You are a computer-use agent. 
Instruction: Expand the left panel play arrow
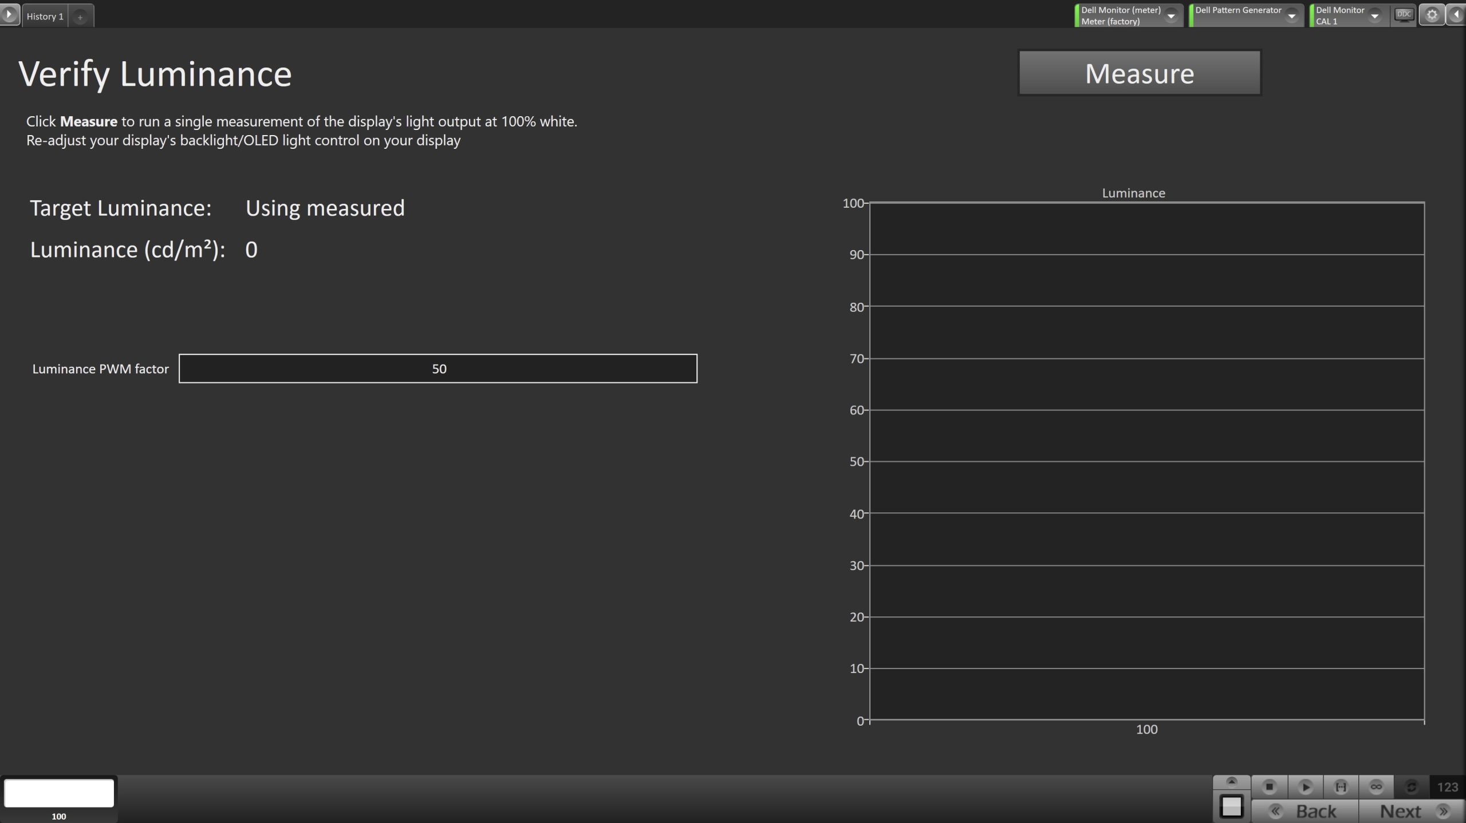click(9, 14)
